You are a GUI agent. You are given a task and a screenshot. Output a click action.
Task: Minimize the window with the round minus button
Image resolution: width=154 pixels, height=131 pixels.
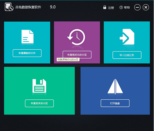click(137, 7)
